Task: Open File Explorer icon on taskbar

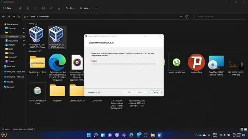Action: pos(153,135)
